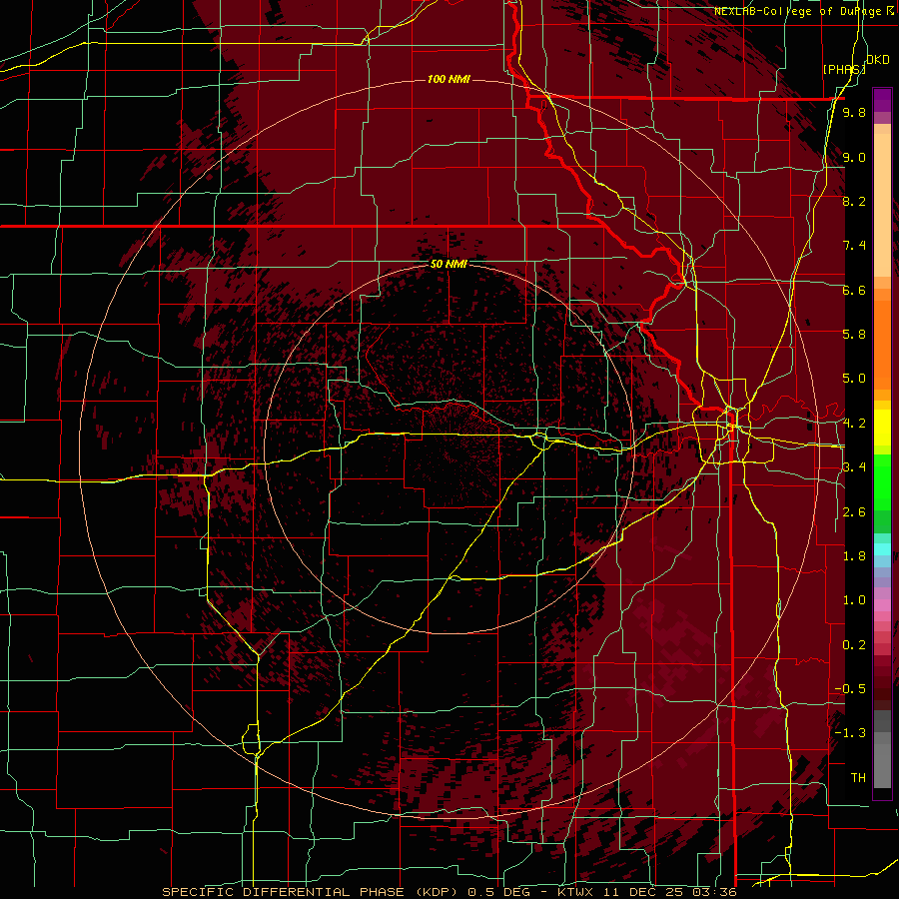Click the "50 NMI" range ring label
Screen dimensions: 899x899
point(449,264)
